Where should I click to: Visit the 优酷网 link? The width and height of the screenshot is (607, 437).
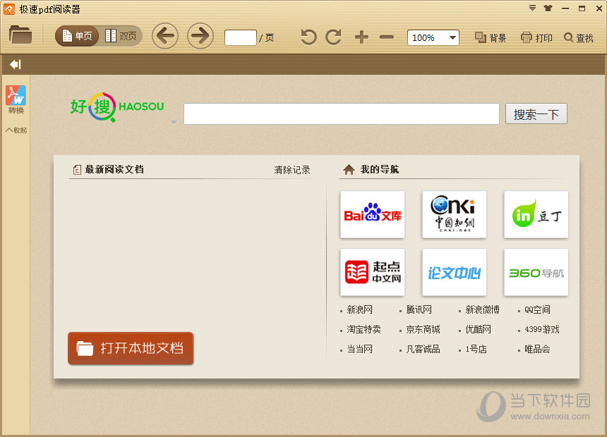(478, 329)
